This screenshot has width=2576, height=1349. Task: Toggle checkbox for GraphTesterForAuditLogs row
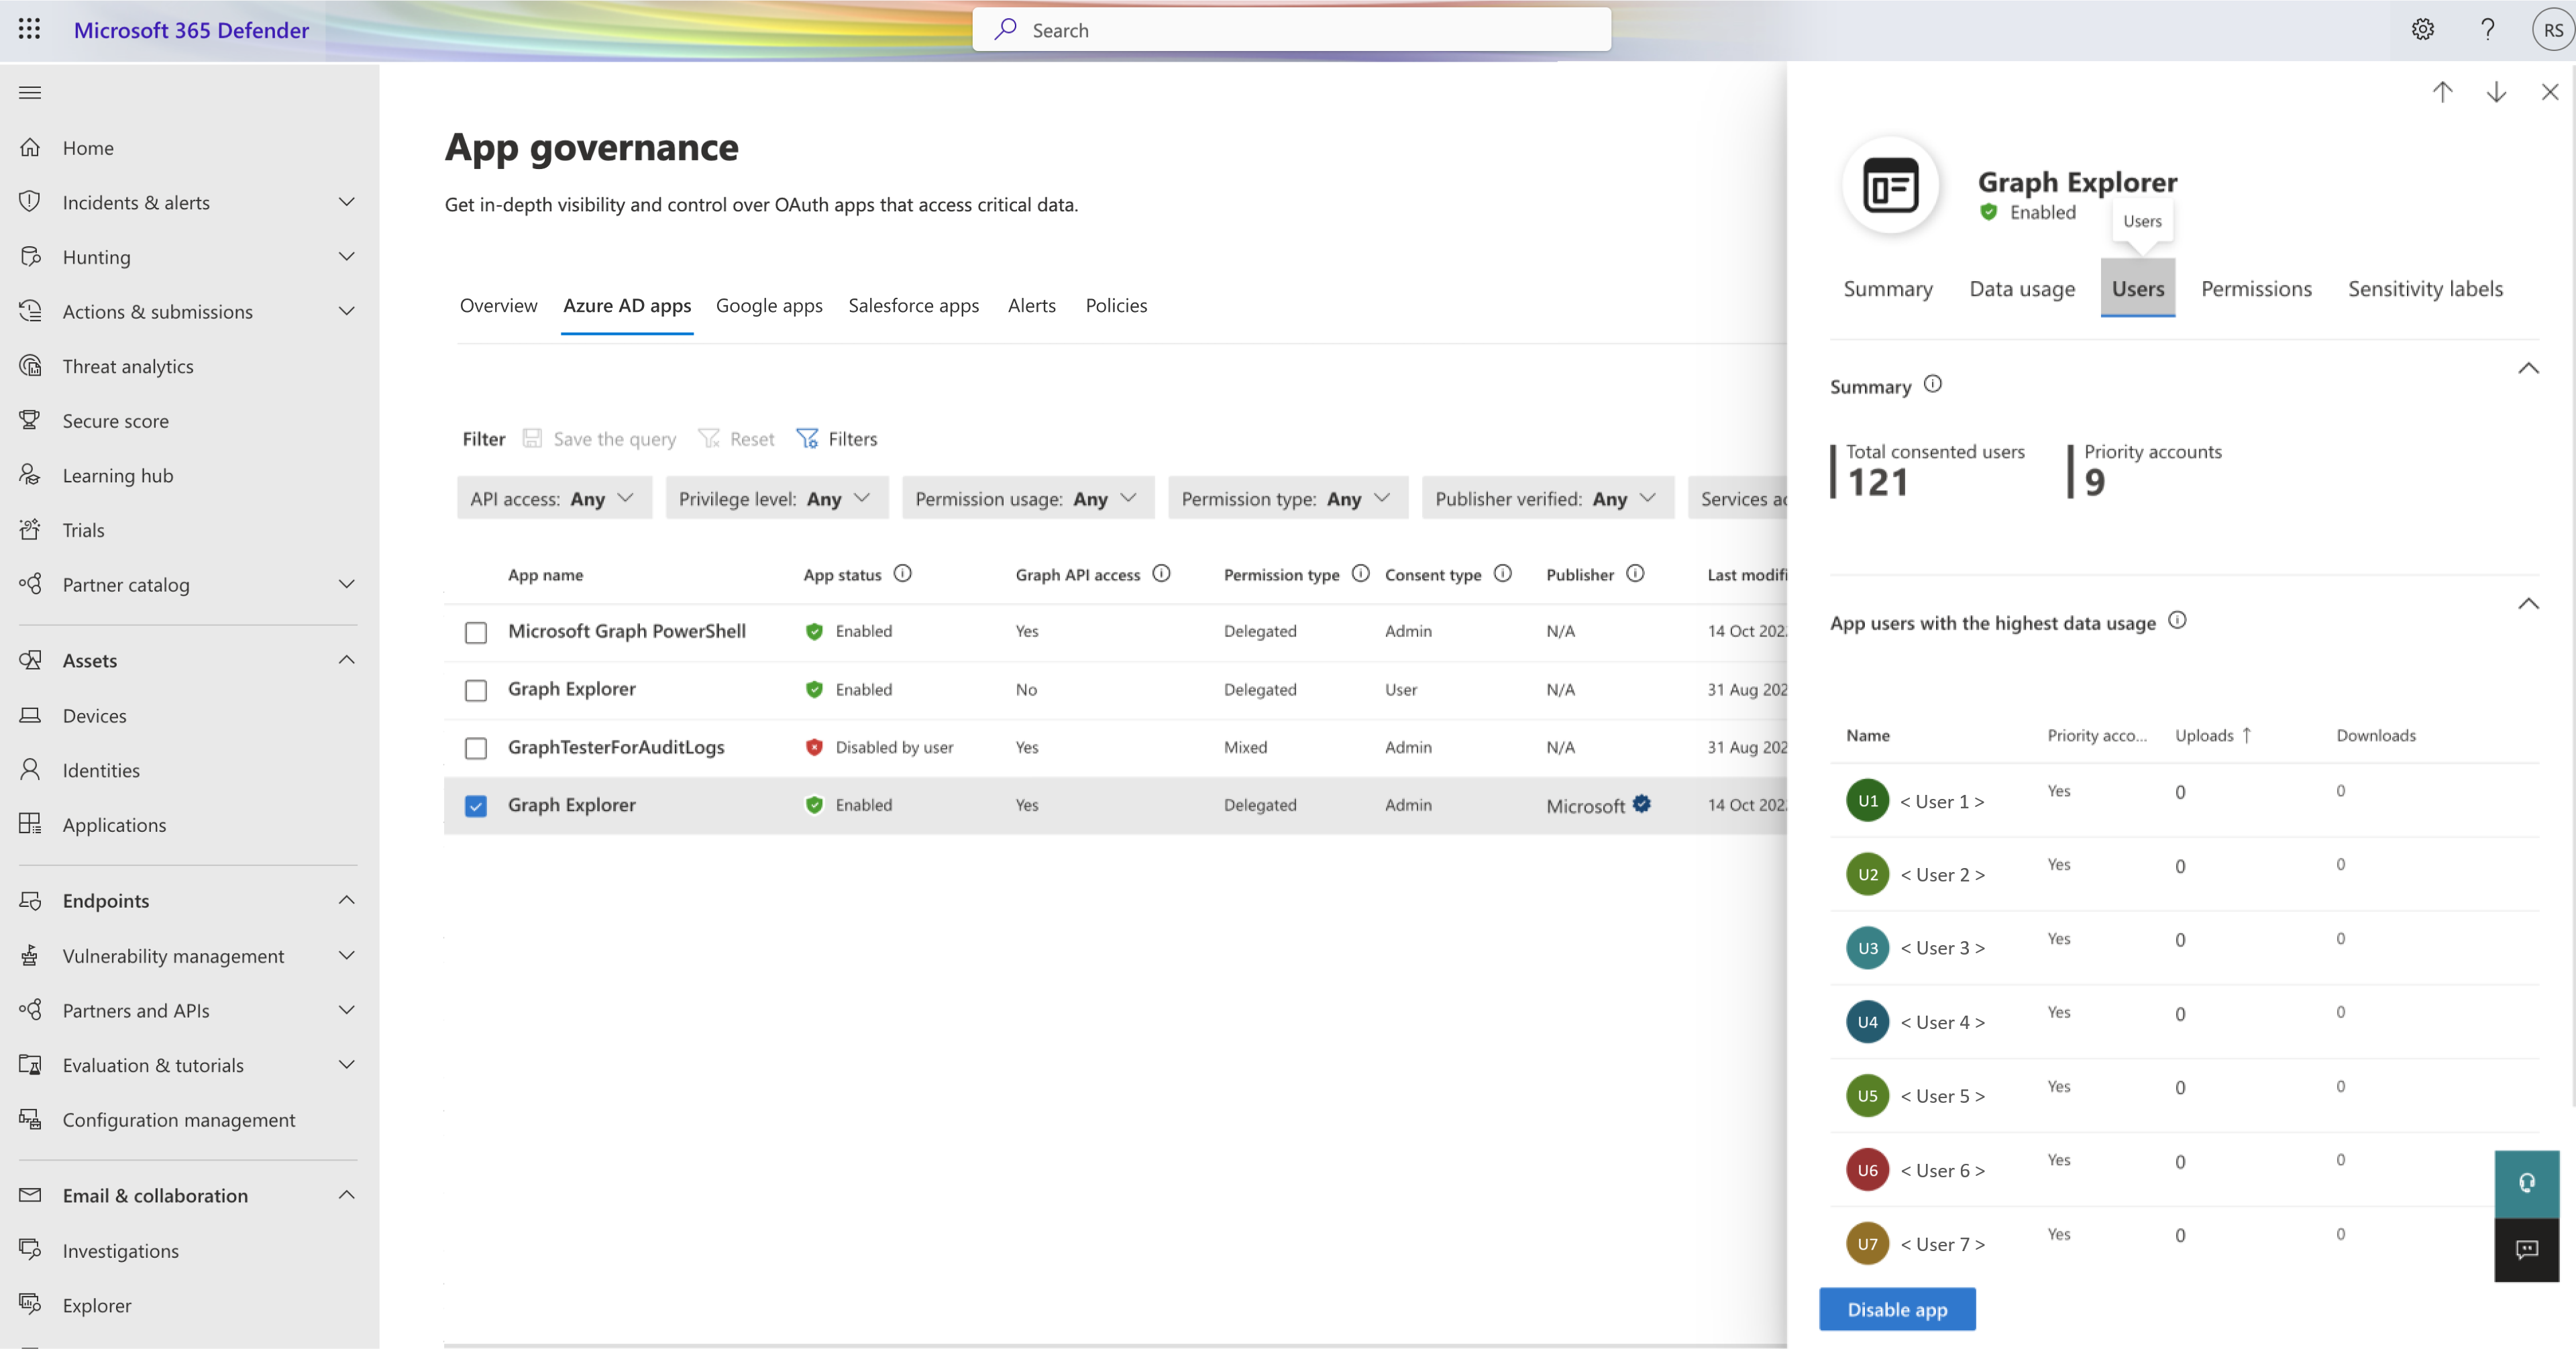476,746
